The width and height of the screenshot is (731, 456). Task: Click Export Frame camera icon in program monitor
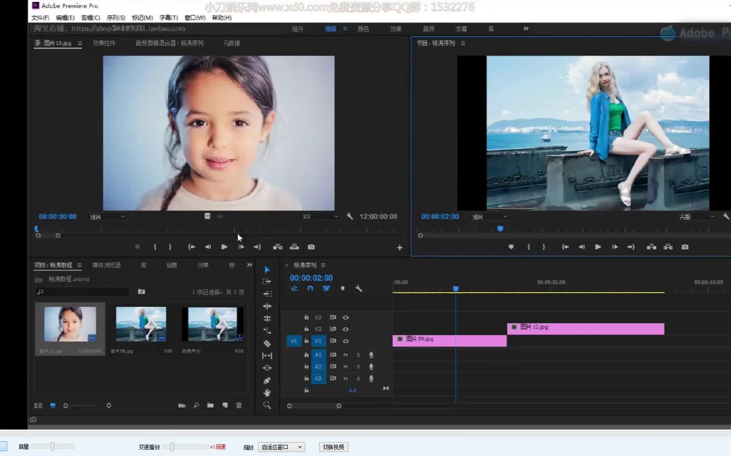(685, 247)
